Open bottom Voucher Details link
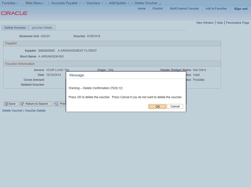 click(x=35, y=110)
